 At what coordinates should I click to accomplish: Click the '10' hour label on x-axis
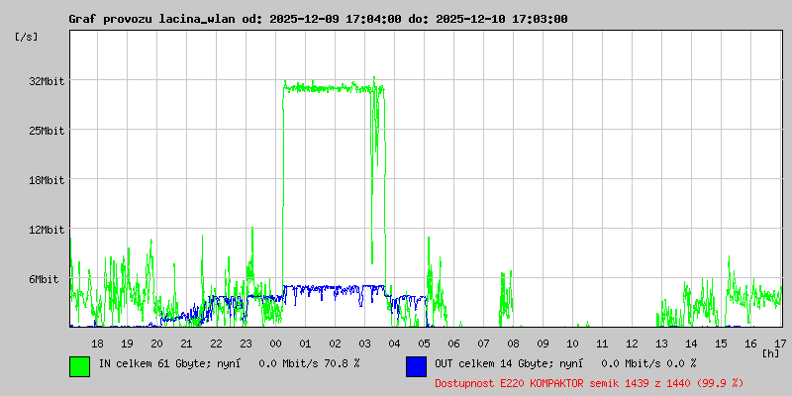pos(572,344)
